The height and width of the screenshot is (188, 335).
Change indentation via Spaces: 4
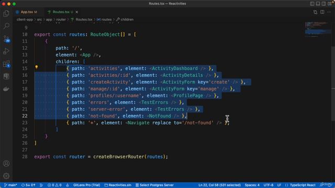point(252,185)
